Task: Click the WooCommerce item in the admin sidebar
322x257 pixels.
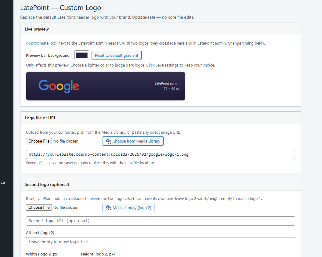Action: (x=3, y=182)
